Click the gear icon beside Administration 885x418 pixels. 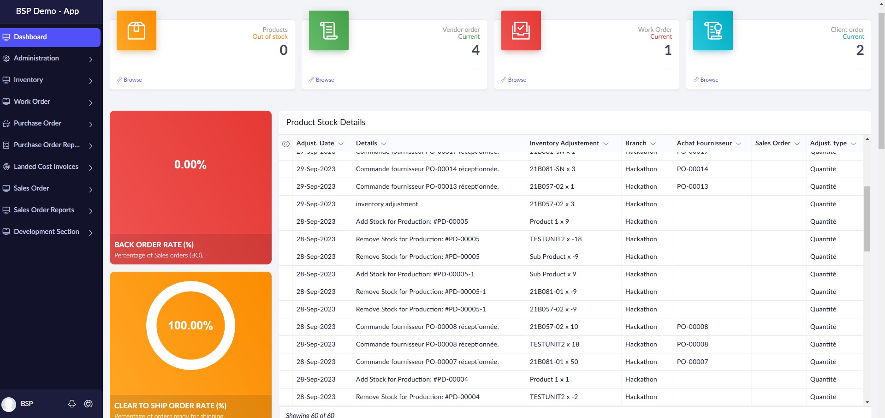[6, 58]
